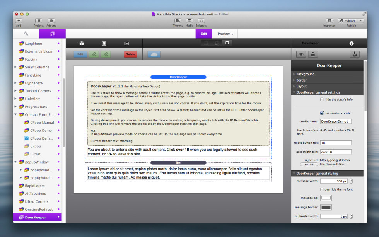
Task: Click the red Delete button
Action: click(130, 55)
